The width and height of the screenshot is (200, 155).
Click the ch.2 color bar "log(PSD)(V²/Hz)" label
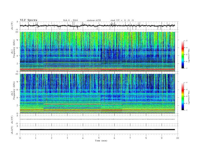click(x=189, y=97)
